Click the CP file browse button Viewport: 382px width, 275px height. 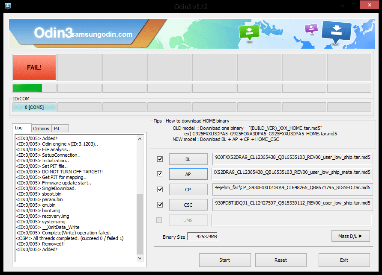(188, 190)
